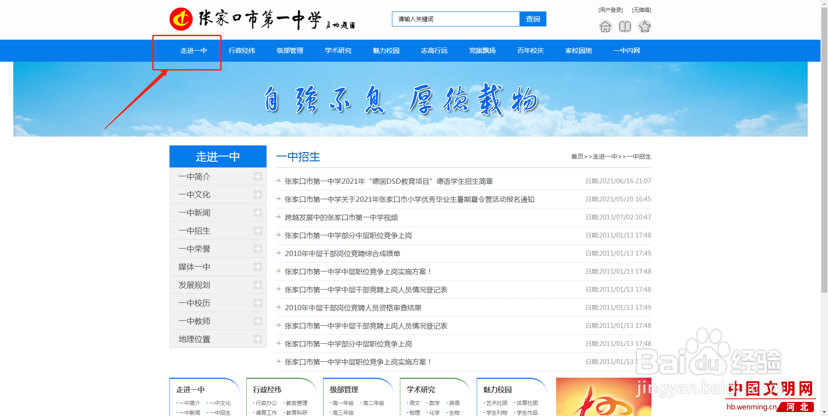Click the arrow icon beside the DSD德语招生 article
The image size is (828, 416).
(x=279, y=181)
